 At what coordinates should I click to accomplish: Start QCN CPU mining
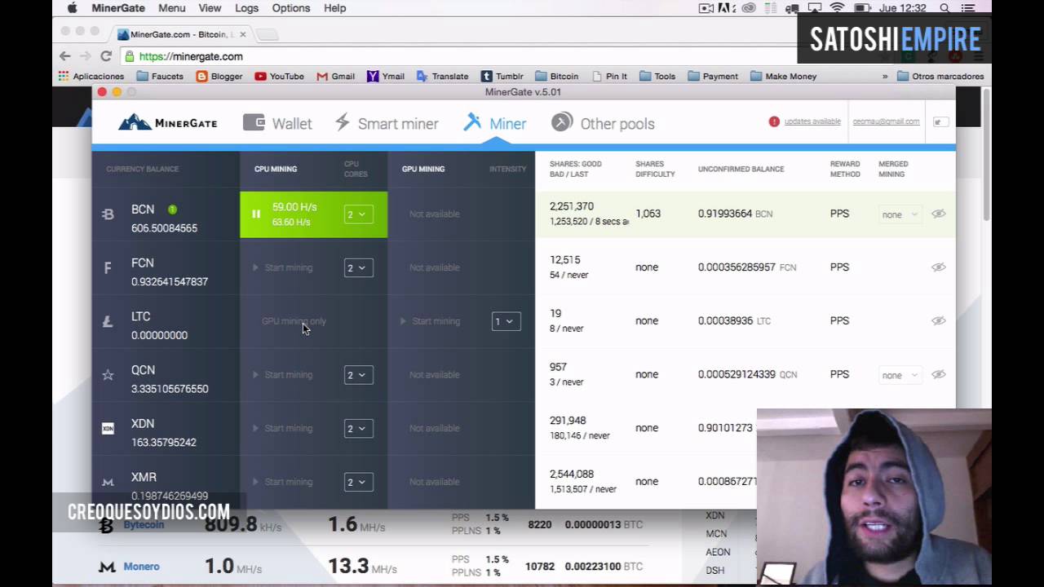[x=282, y=375]
